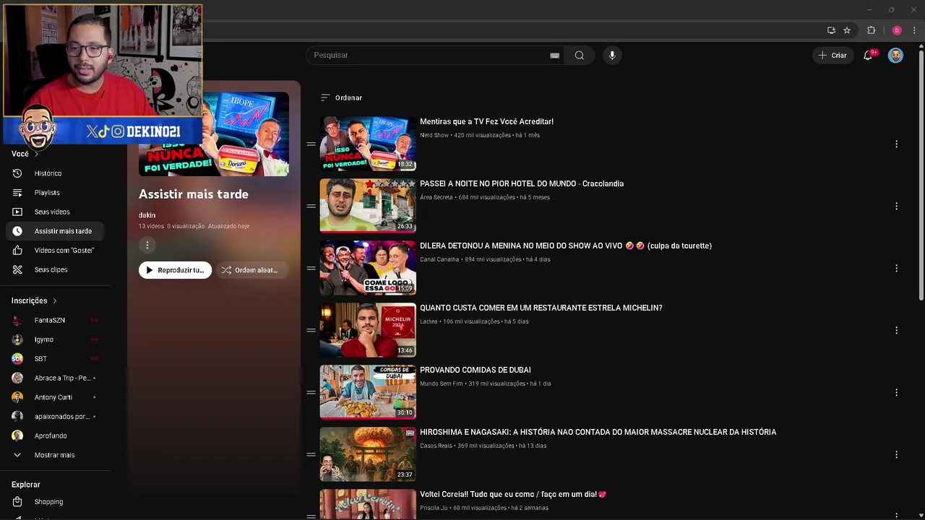Viewport: 925px width, 520px height.
Task: Grab reorder handle of Provando Comidas de Dubai
Action: [311, 393]
